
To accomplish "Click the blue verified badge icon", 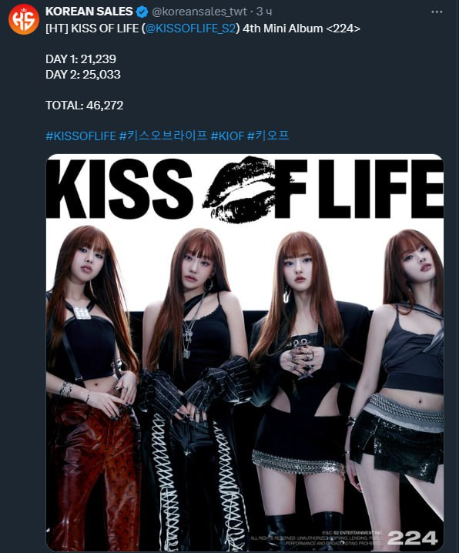I will (142, 12).
